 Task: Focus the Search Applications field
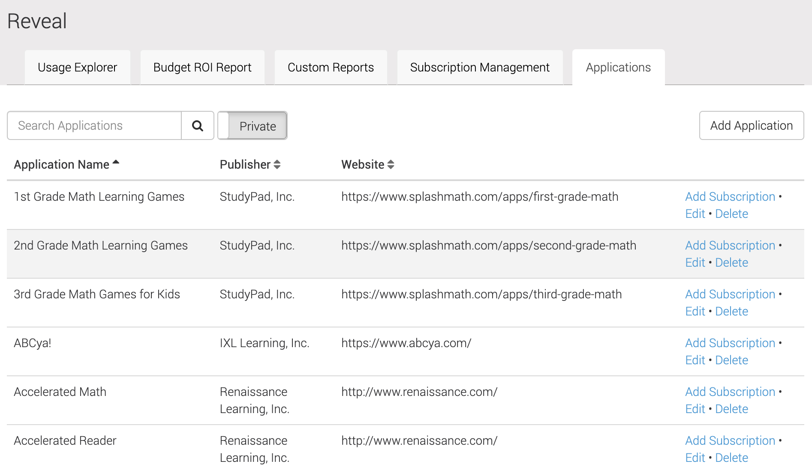94,125
